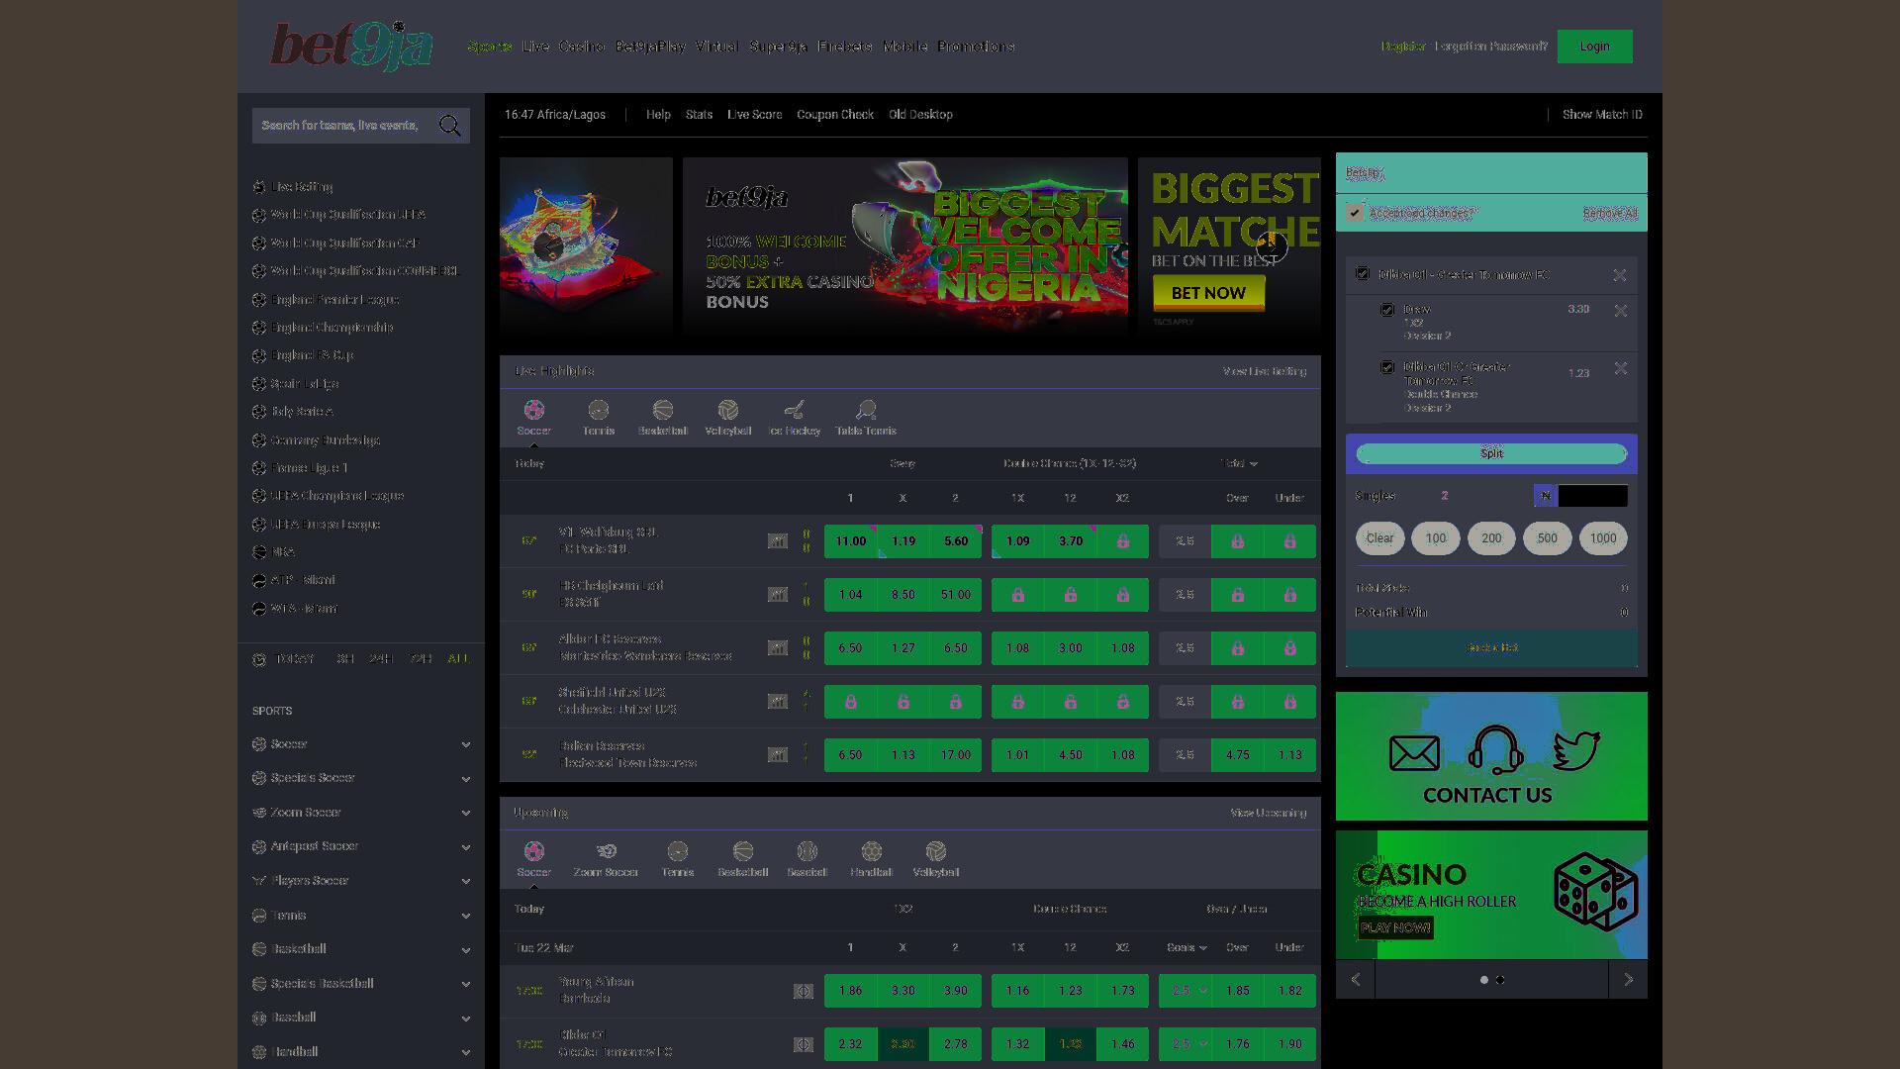Select the ALL time filter
Screen dimensions: 1900x1069
(x=458, y=659)
